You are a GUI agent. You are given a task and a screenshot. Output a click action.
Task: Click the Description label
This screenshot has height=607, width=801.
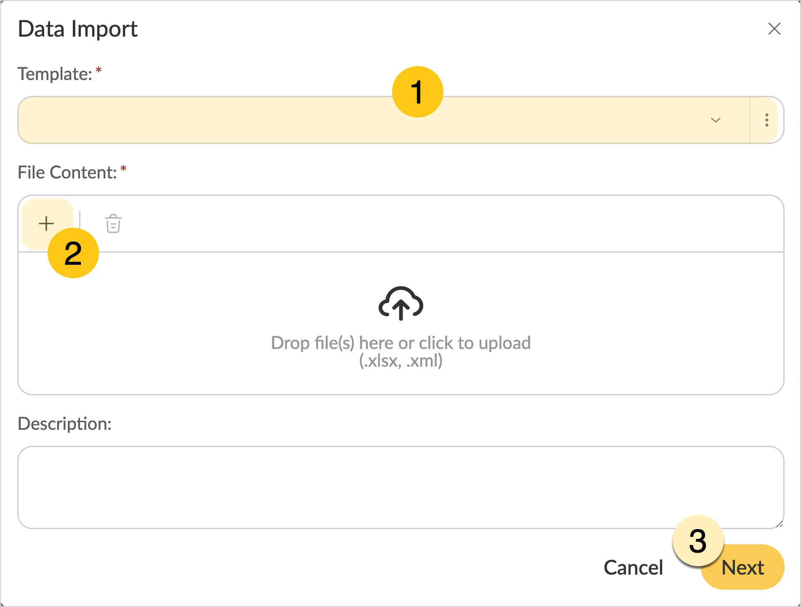tap(64, 423)
